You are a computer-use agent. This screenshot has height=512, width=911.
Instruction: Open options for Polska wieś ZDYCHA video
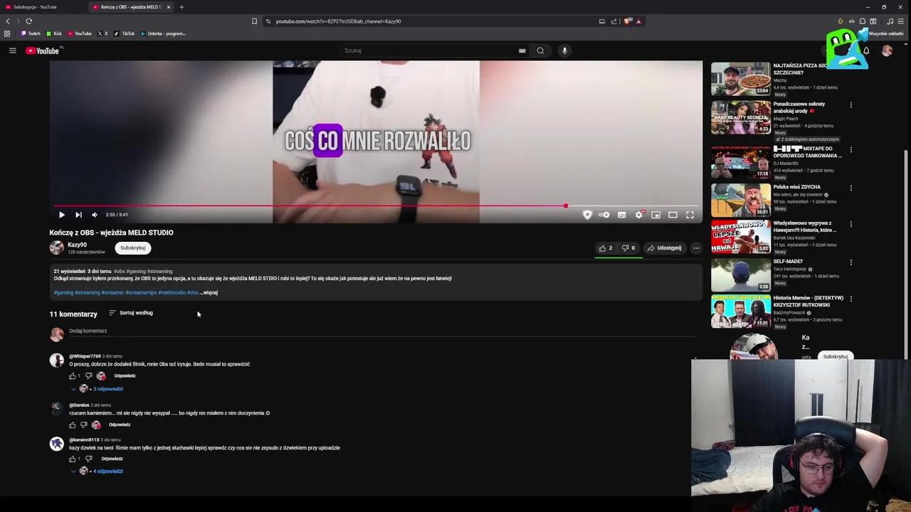(851, 188)
